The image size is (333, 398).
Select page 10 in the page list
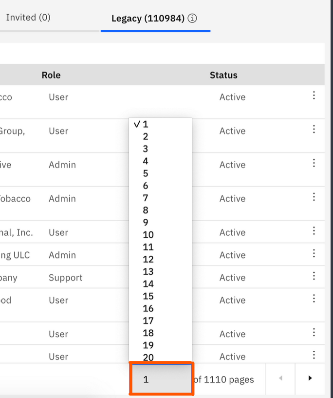(x=148, y=234)
